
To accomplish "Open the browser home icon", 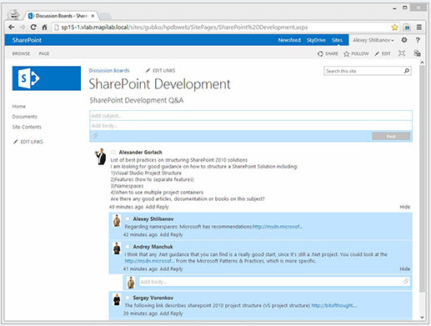I will click(44, 28).
